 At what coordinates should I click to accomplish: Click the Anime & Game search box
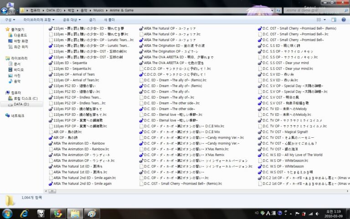316,10
